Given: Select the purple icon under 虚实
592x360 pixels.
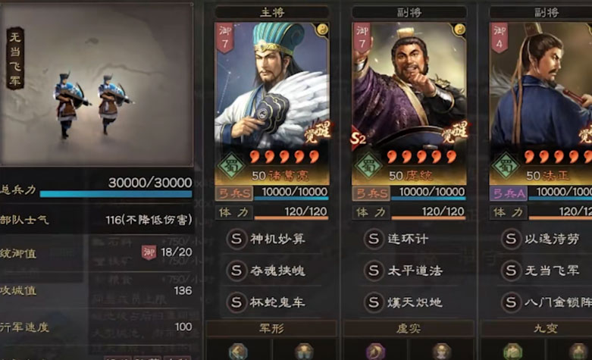Looking at the screenshot, I should pos(375,352).
